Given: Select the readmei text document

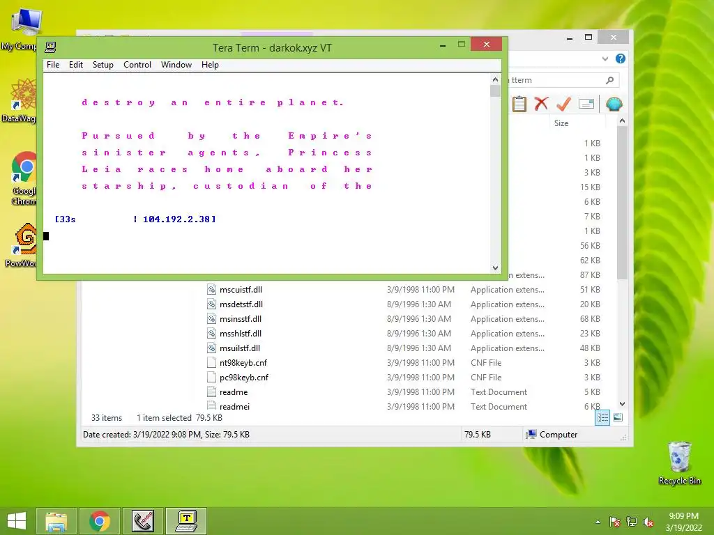Looking at the screenshot, I should pyautogui.click(x=234, y=406).
